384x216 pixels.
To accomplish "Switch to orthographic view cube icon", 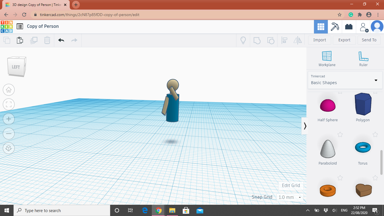I will pos(9,148).
